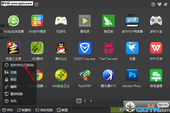The height and width of the screenshot is (113, 170).
Task: Launch the 豌豆荚 app icon
Action: pos(109,21)
